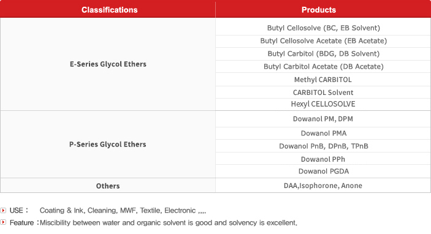Select the Others classification cell
Image resolution: width=431 pixels, height=234 pixels.
[x=108, y=186]
